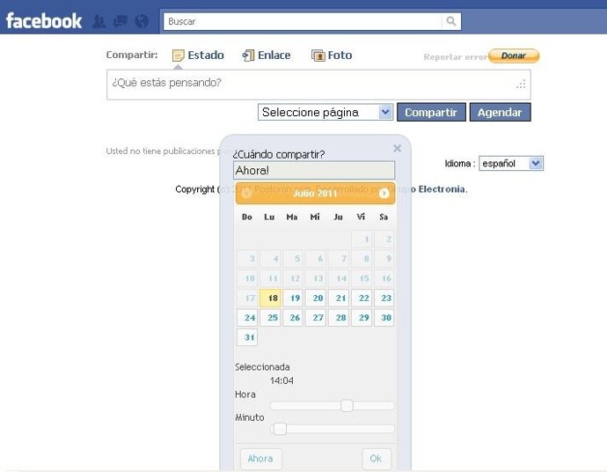The height and width of the screenshot is (472, 607).
Task: Open friend requests icon
Action: click(99, 21)
